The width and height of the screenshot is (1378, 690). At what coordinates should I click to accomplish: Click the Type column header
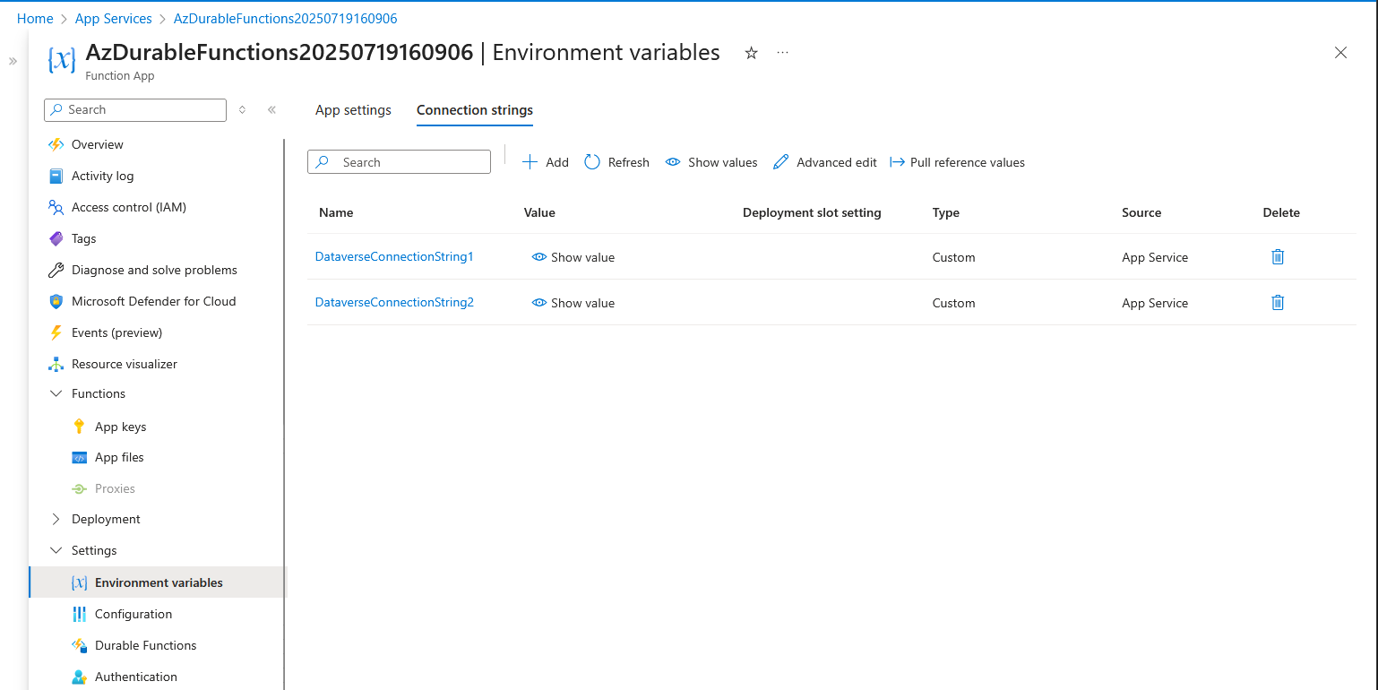pos(946,212)
